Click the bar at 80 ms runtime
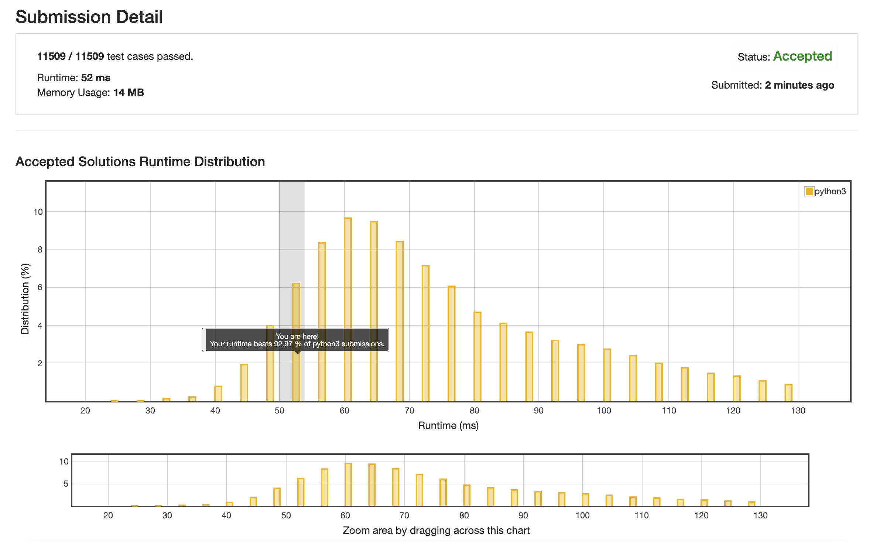This screenshot has width=873, height=542. coord(477,356)
